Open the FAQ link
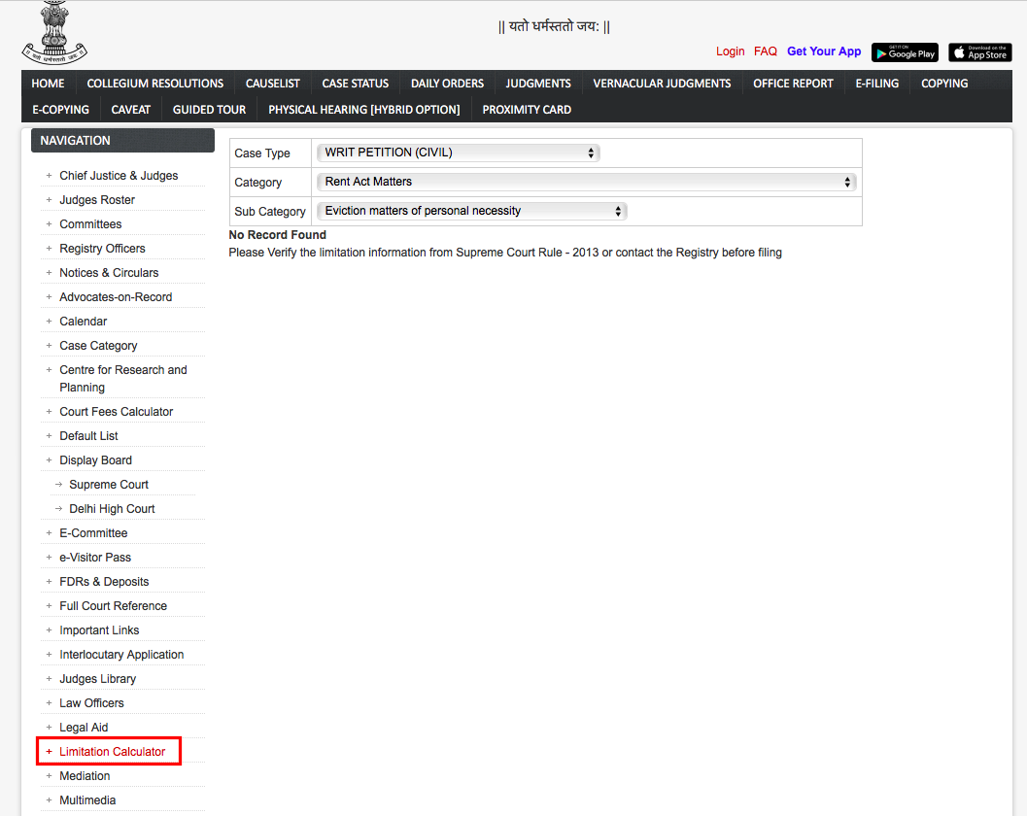The height and width of the screenshot is (816, 1027). (765, 51)
